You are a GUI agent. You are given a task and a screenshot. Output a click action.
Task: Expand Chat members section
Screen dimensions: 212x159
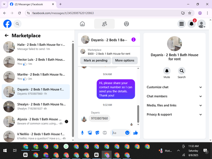[x=174, y=96]
